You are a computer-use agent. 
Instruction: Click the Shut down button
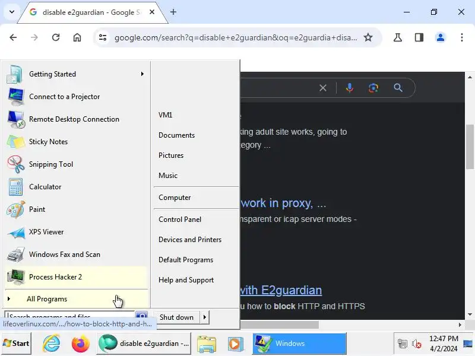176,317
